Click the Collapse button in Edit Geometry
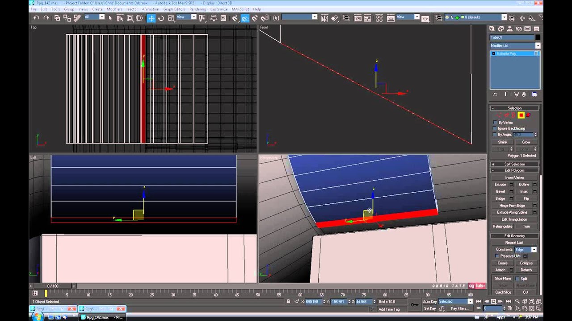The image size is (572, 321). pos(526,263)
